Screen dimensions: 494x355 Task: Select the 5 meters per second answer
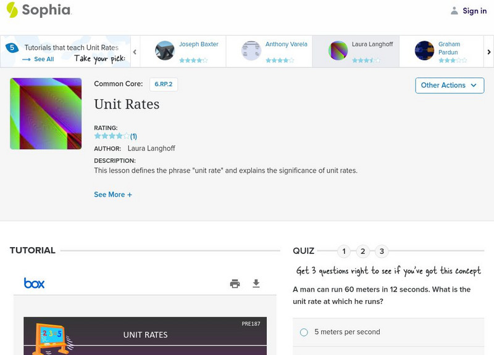(388, 332)
